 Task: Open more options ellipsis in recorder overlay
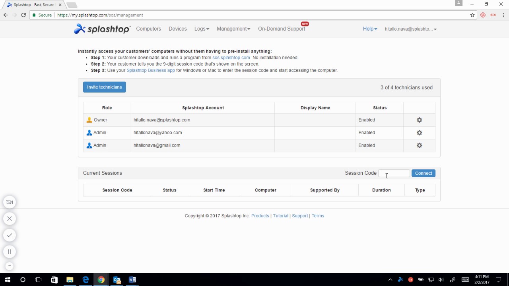coord(10,266)
